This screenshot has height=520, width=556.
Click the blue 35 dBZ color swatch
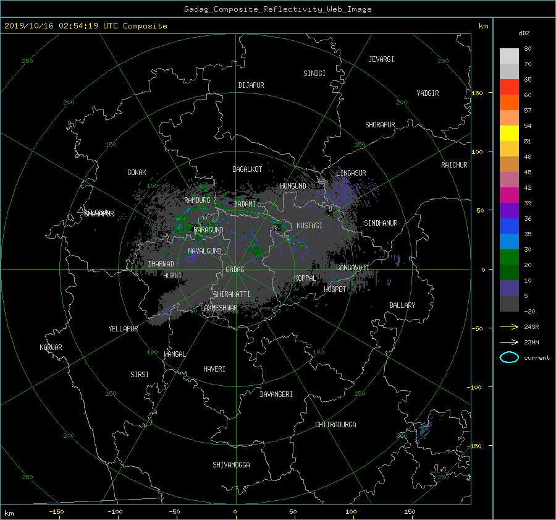pyautogui.click(x=509, y=226)
